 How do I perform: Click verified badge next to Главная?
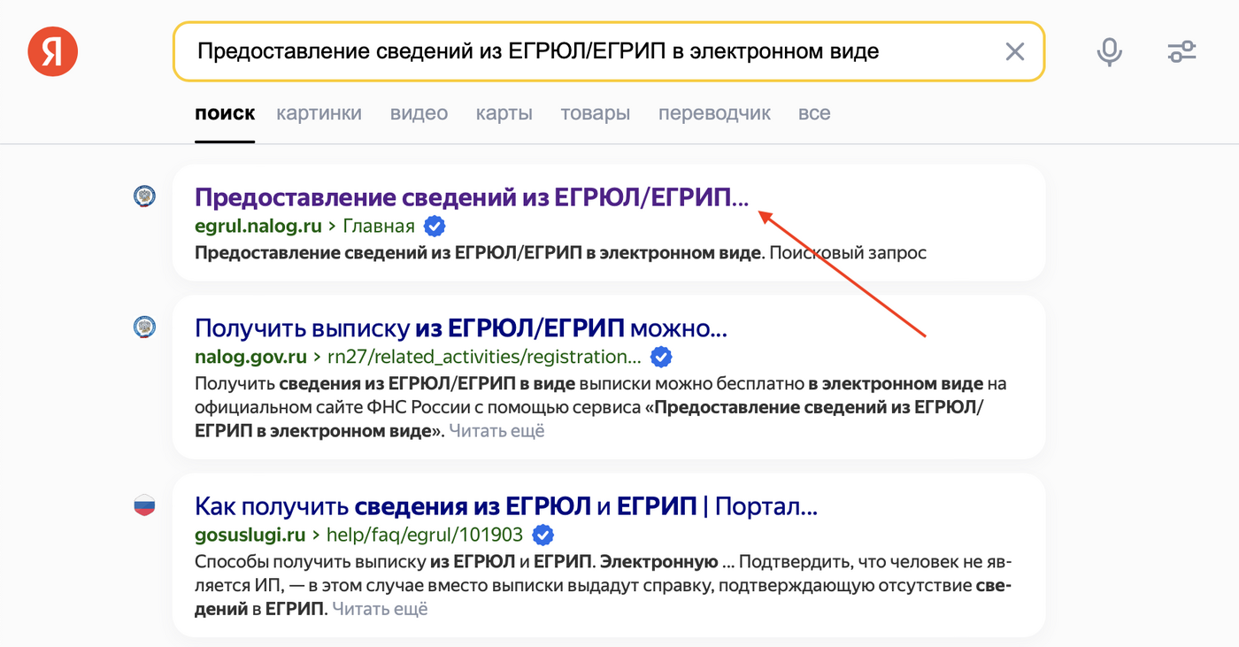coord(435,227)
